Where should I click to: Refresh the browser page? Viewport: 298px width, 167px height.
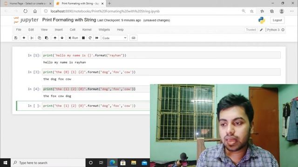coord(25,11)
